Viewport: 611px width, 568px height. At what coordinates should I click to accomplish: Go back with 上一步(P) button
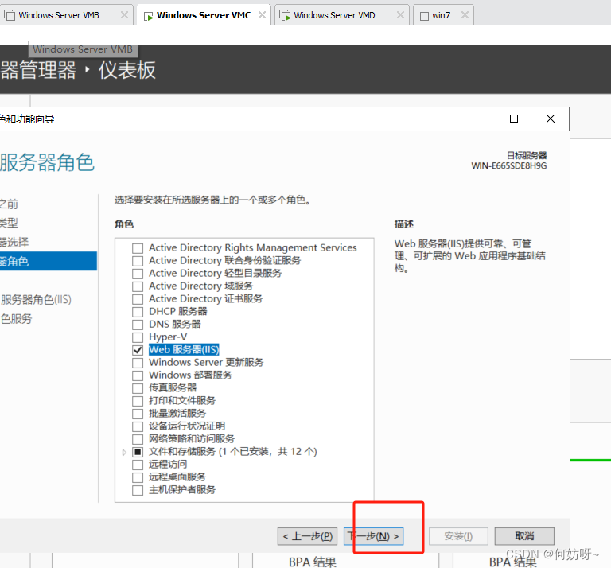click(x=308, y=536)
